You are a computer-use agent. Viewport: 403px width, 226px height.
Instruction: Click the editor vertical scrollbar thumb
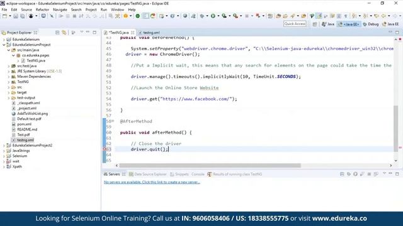point(396,128)
